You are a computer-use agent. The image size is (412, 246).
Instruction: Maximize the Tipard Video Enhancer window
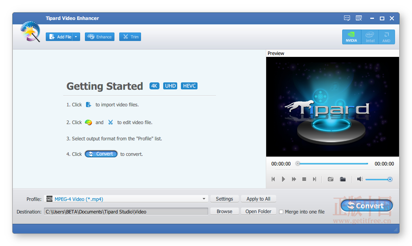pyautogui.click(x=382, y=18)
